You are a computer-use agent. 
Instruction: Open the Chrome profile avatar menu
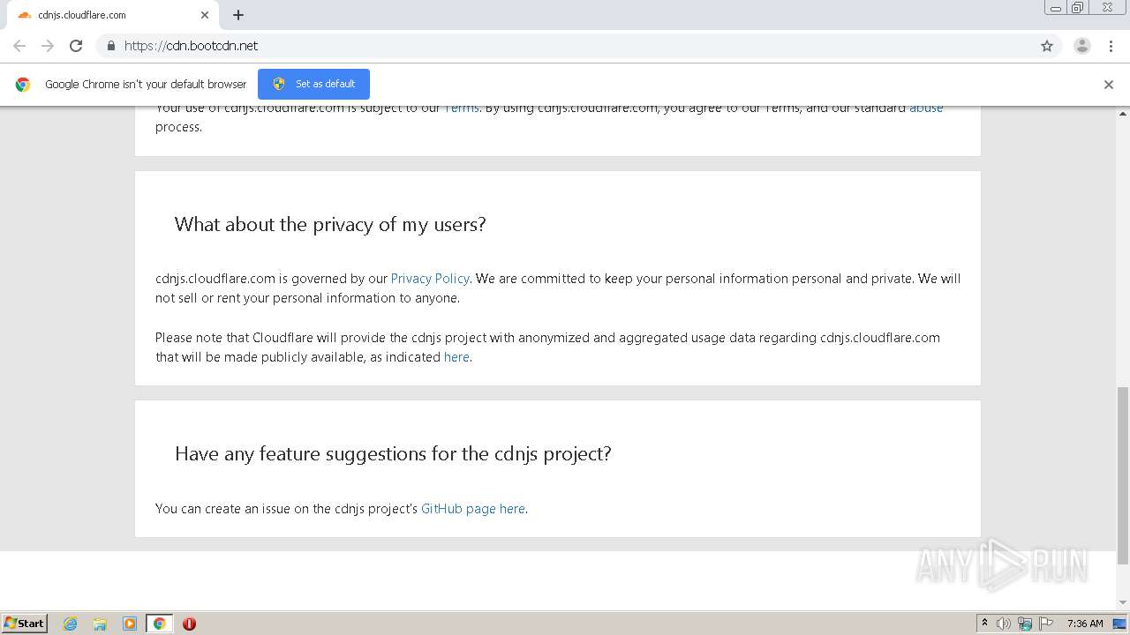pyautogui.click(x=1082, y=46)
